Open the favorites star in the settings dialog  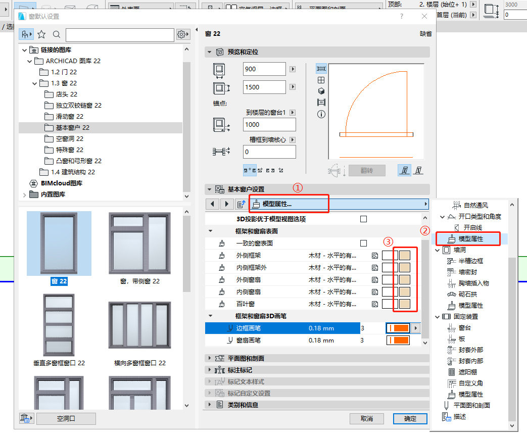click(x=41, y=34)
